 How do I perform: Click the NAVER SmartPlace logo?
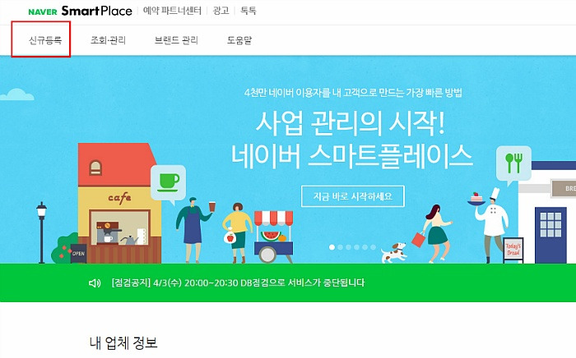click(x=80, y=11)
